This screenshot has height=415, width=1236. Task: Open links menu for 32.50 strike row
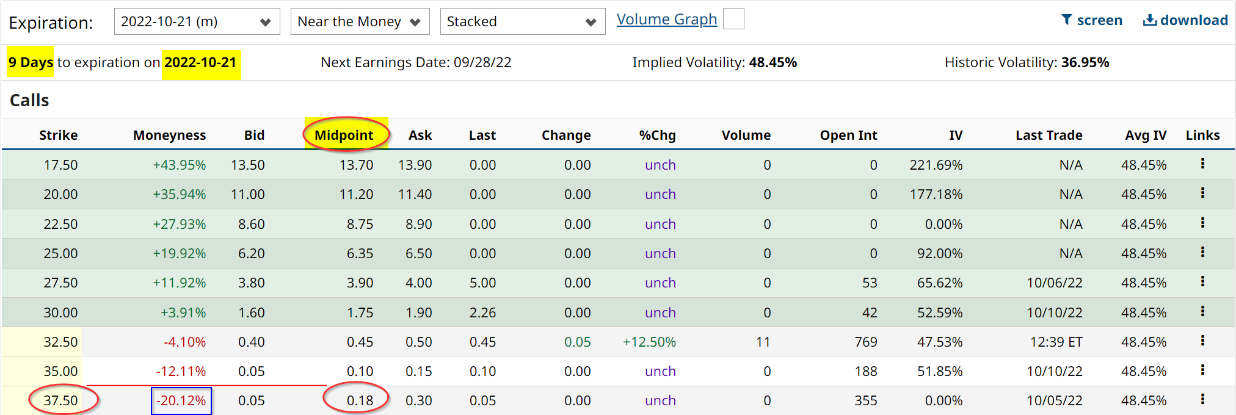(x=1202, y=341)
